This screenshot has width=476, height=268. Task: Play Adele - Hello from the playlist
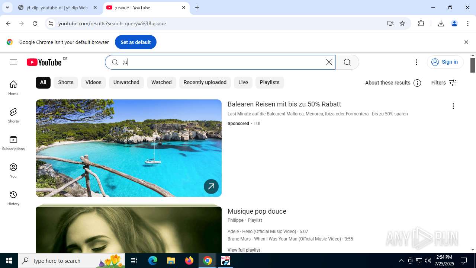point(268,232)
